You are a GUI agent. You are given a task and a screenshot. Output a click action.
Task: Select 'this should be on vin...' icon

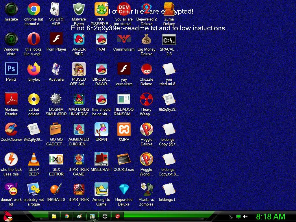click(101, 99)
